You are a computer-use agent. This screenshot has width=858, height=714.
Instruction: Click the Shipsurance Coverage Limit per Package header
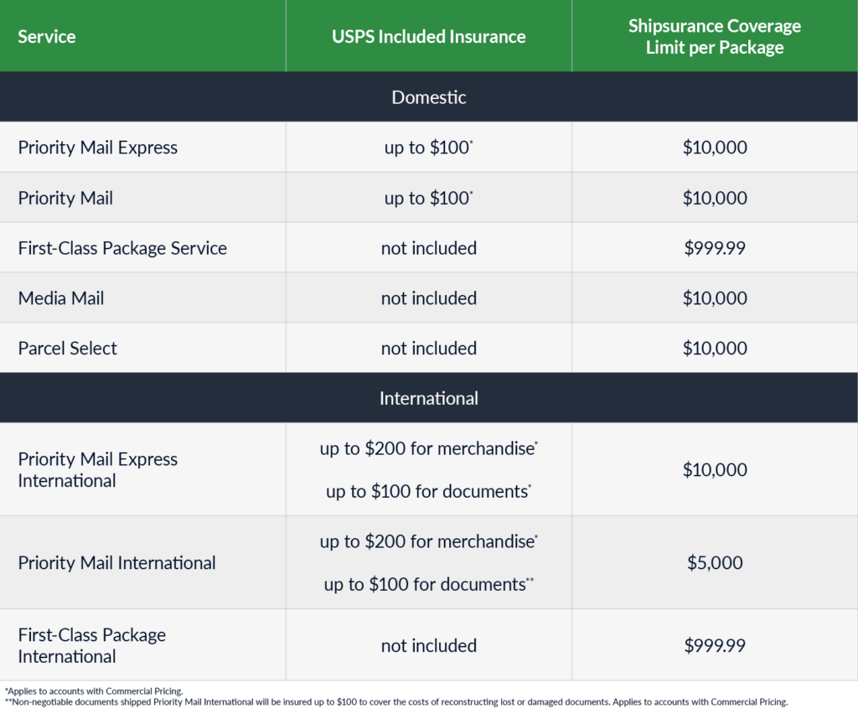(715, 37)
